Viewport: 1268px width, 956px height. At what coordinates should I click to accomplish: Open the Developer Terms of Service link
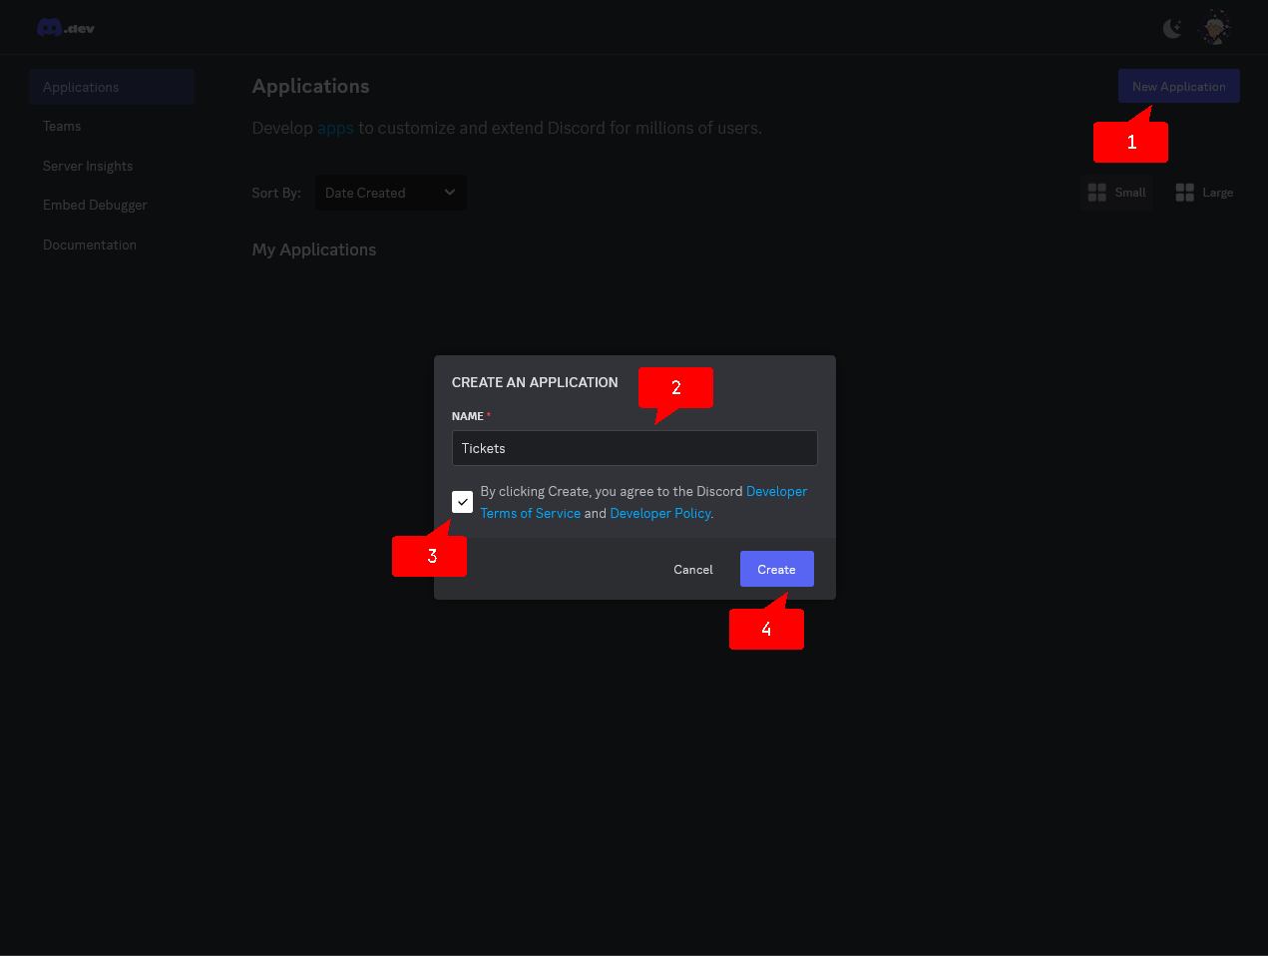coord(530,513)
